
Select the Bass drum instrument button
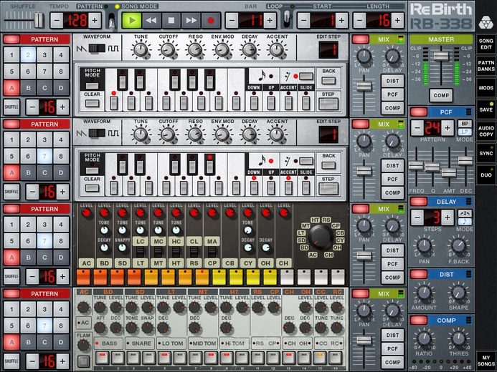click(108, 343)
